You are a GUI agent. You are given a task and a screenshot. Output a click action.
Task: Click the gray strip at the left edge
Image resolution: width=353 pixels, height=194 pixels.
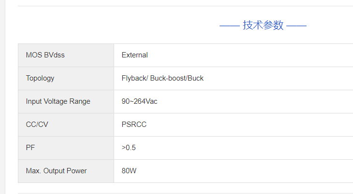point(2,97)
